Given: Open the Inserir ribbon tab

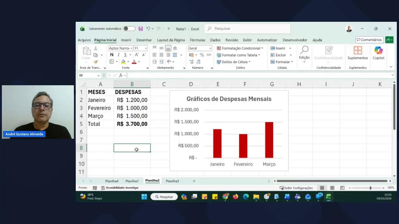Looking at the screenshot, I should click(126, 40).
